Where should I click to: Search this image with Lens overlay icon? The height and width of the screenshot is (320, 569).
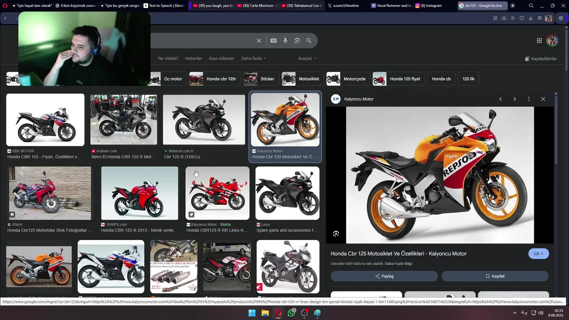pyautogui.click(x=336, y=233)
